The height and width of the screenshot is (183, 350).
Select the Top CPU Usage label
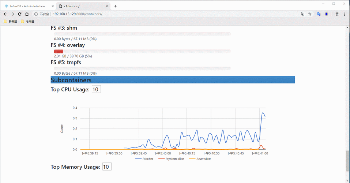pyautogui.click(x=70, y=90)
